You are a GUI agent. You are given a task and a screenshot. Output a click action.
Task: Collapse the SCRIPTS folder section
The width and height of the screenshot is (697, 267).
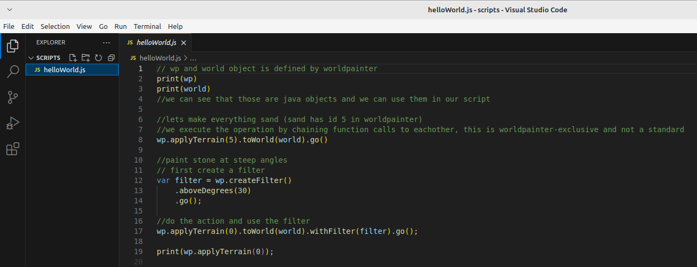[31, 58]
